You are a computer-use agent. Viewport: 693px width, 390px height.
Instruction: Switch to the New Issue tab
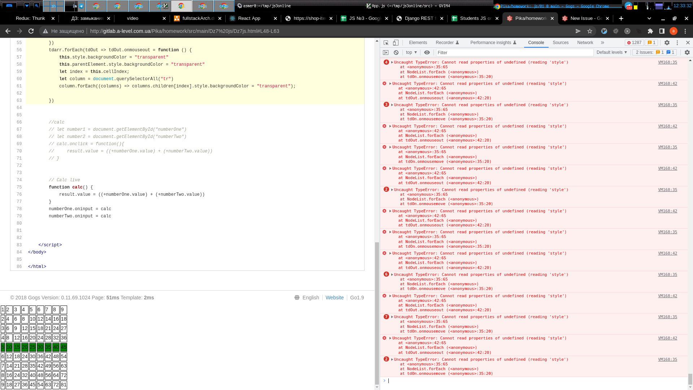(586, 18)
